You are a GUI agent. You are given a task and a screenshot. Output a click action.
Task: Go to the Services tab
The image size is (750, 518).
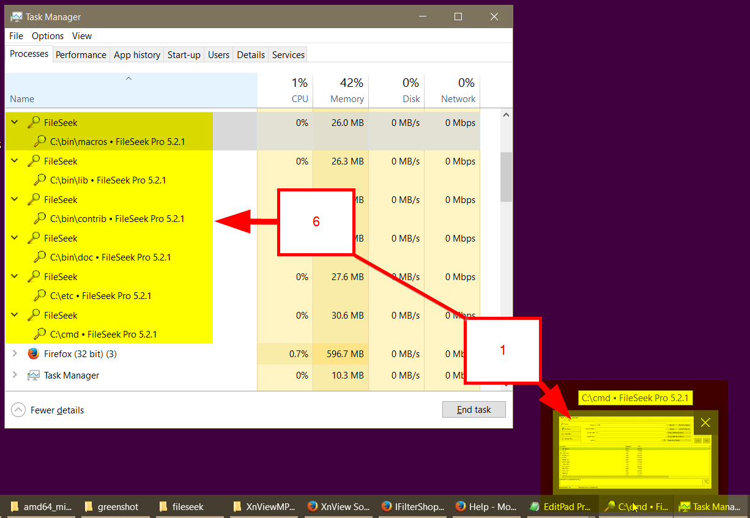pos(288,55)
